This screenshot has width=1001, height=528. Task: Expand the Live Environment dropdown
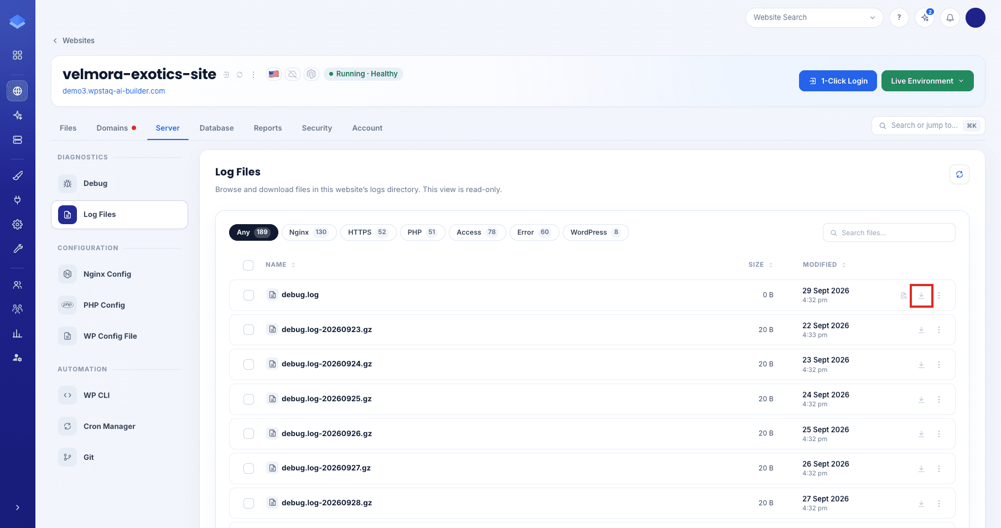tap(927, 81)
